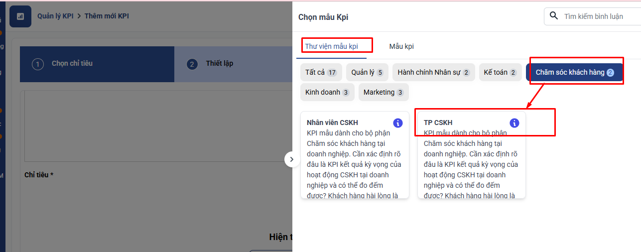Go to step 1 Chọn chỉ tiêu
The image size is (641, 252).
click(72, 64)
